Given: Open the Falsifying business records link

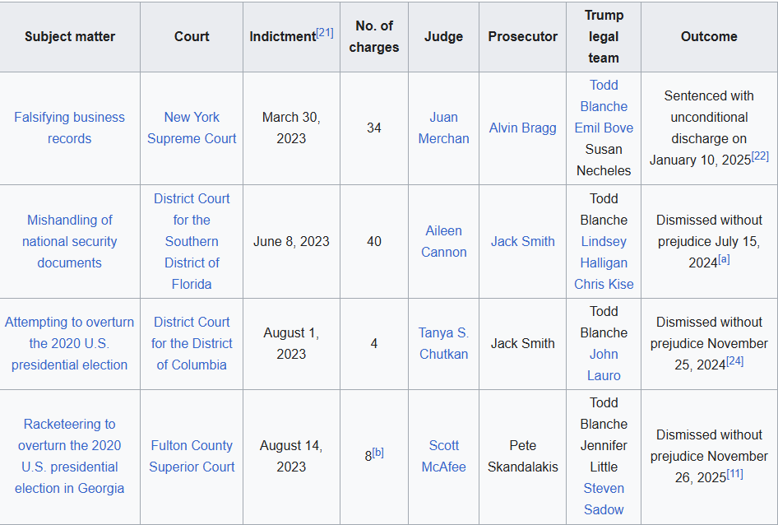Looking at the screenshot, I should pos(69,128).
